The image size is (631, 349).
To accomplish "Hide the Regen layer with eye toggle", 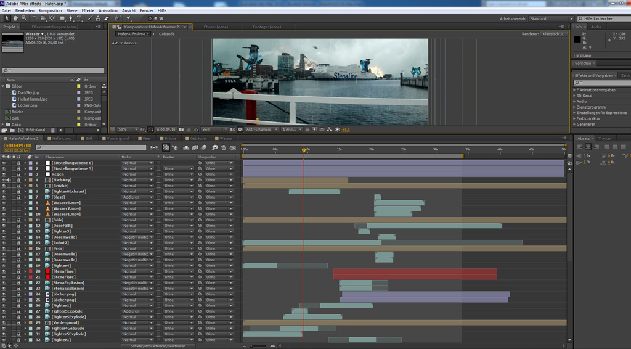I will point(4,175).
